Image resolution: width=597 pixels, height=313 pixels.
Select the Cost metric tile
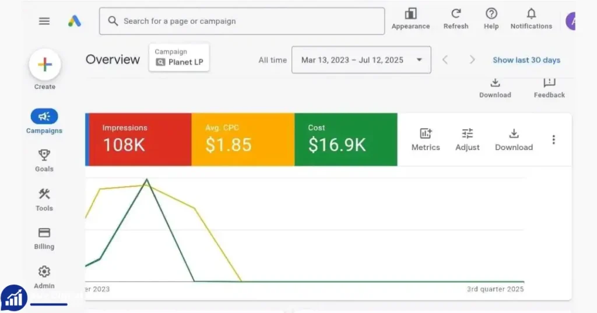tap(346, 140)
